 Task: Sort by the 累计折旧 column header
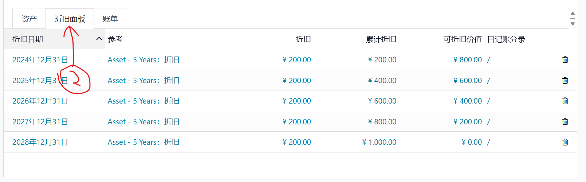point(381,39)
